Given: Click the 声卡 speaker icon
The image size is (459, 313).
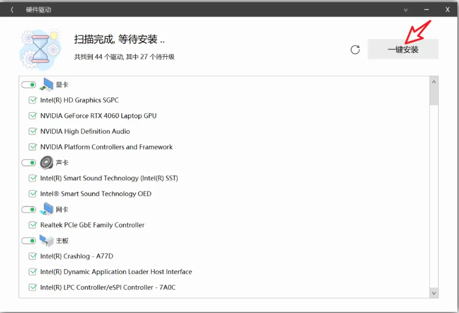Looking at the screenshot, I should (x=46, y=162).
